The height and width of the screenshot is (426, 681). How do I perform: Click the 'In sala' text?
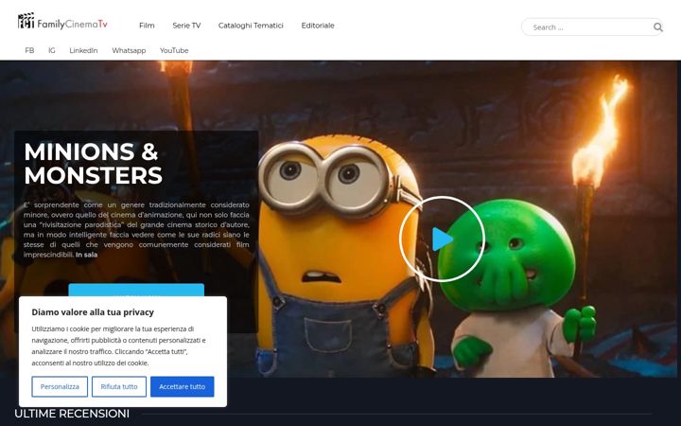point(86,255)
